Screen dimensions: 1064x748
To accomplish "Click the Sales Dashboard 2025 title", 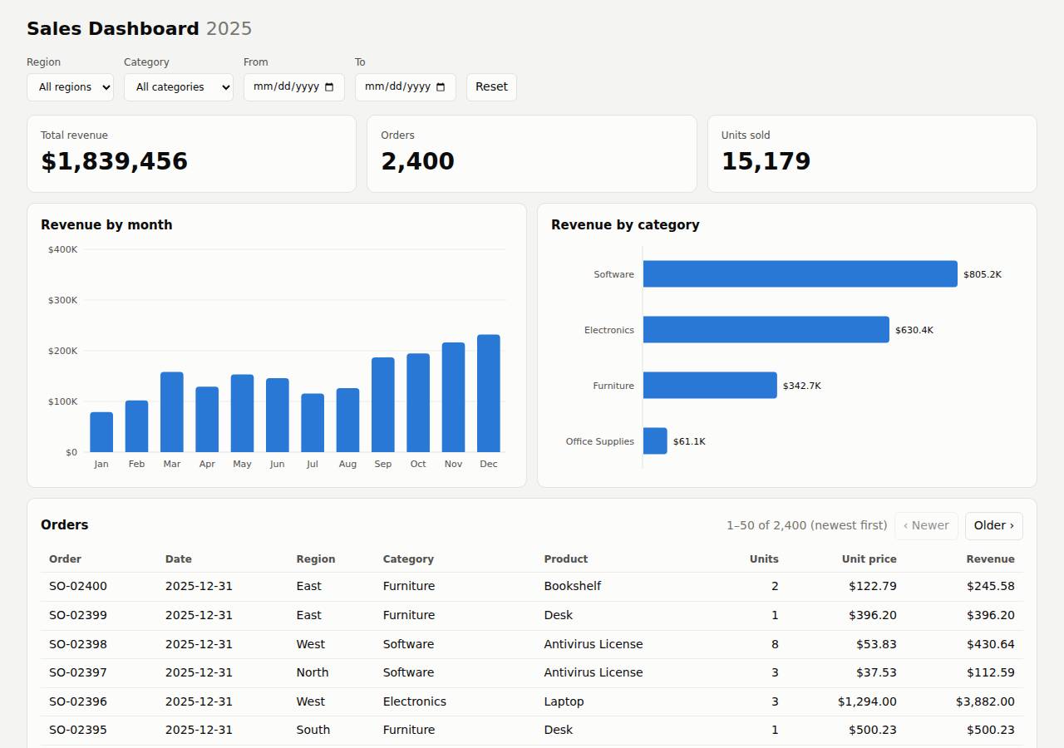I will tap(140, 29).
